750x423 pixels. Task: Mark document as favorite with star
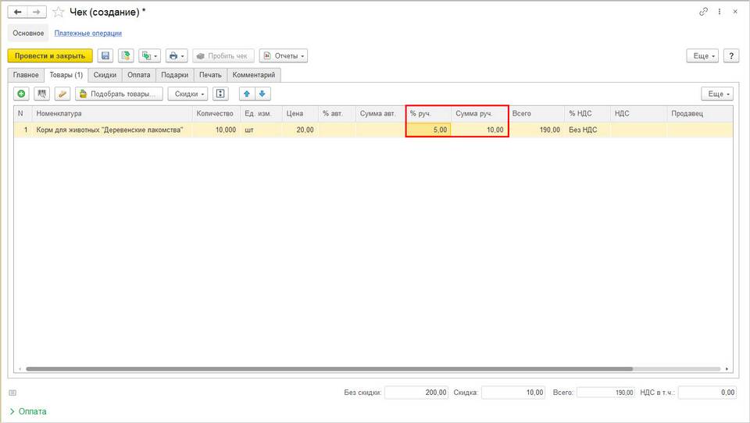[59, 12]
